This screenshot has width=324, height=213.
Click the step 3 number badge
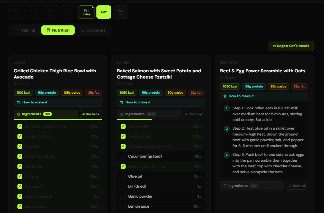click(227, 155)
